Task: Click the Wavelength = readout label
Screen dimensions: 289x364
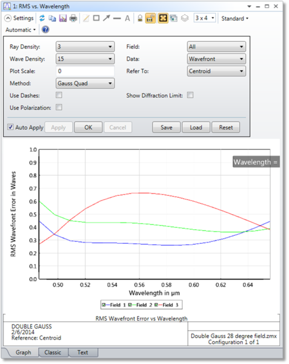Action: point(256,162)
